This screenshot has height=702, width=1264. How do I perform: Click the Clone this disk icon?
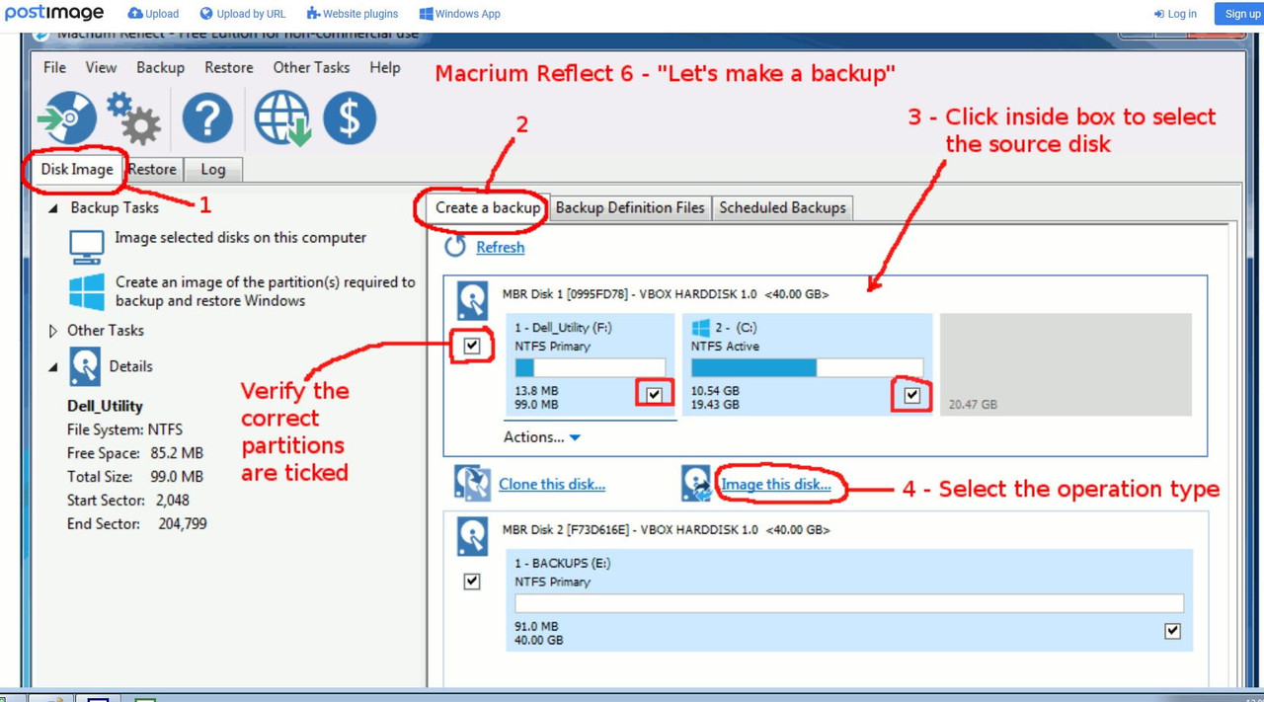[473, 484]
